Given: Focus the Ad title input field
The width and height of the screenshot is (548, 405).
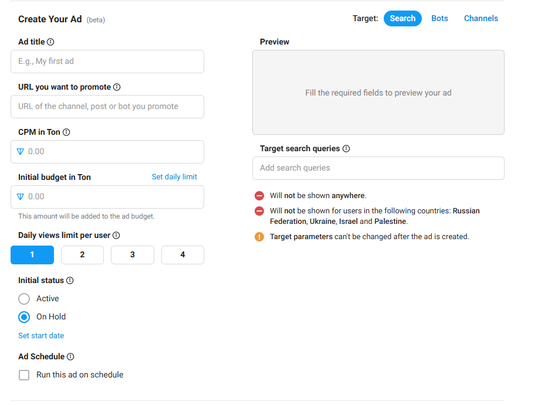Looking at the screenshot, I should point(107,62).
